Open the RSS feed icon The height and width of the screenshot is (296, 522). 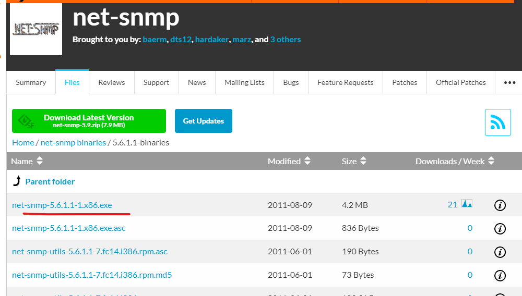[x=497, y=122]
